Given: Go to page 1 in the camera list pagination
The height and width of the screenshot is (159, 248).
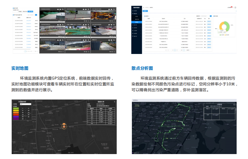Looking at the screenshot, I should pos(25,51).
